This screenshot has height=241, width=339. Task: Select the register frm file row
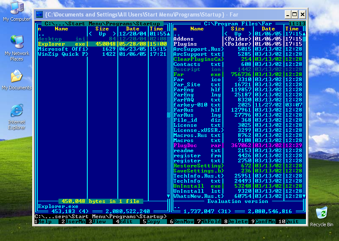[x=238, y=156]
